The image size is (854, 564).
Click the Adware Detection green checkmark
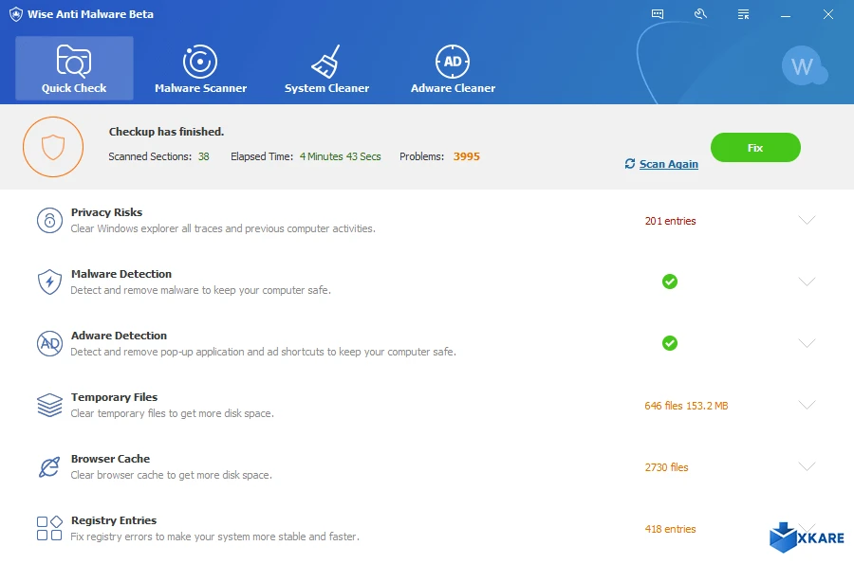click(670, 343)
